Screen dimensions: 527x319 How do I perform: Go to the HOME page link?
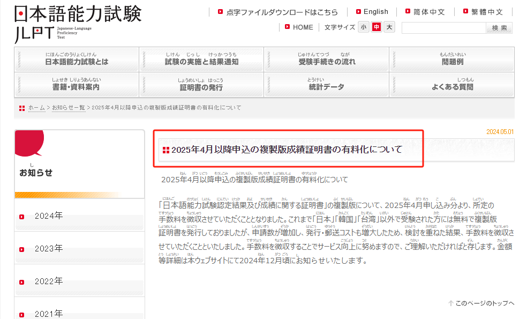tap(303, 27)
